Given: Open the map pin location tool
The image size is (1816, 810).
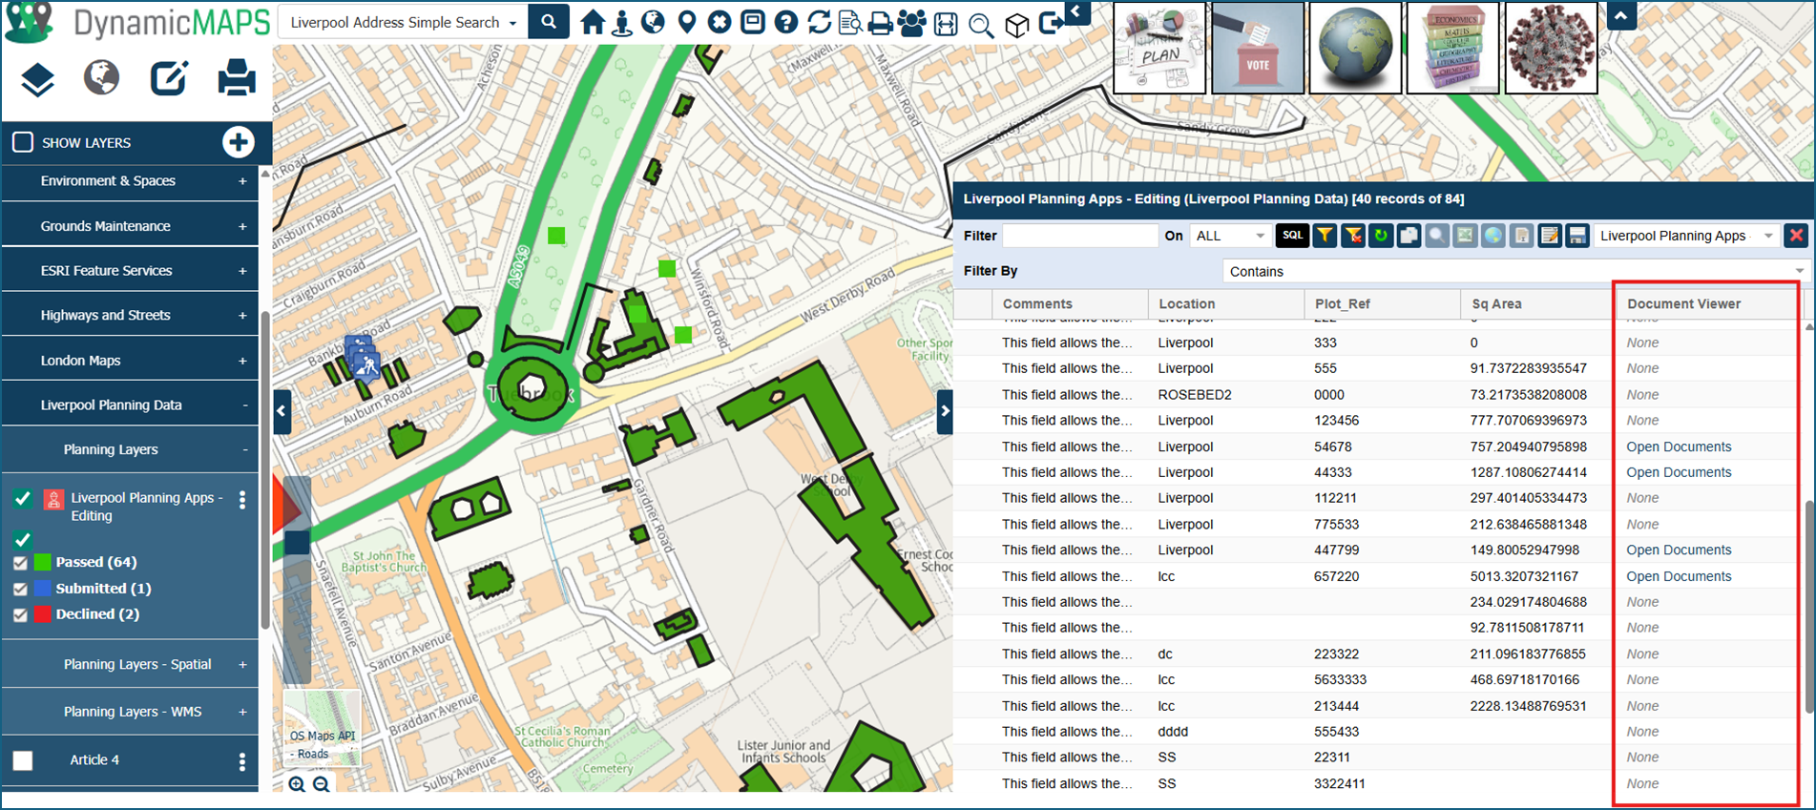Looking at the screenshot, I should (x=687, y=22).
